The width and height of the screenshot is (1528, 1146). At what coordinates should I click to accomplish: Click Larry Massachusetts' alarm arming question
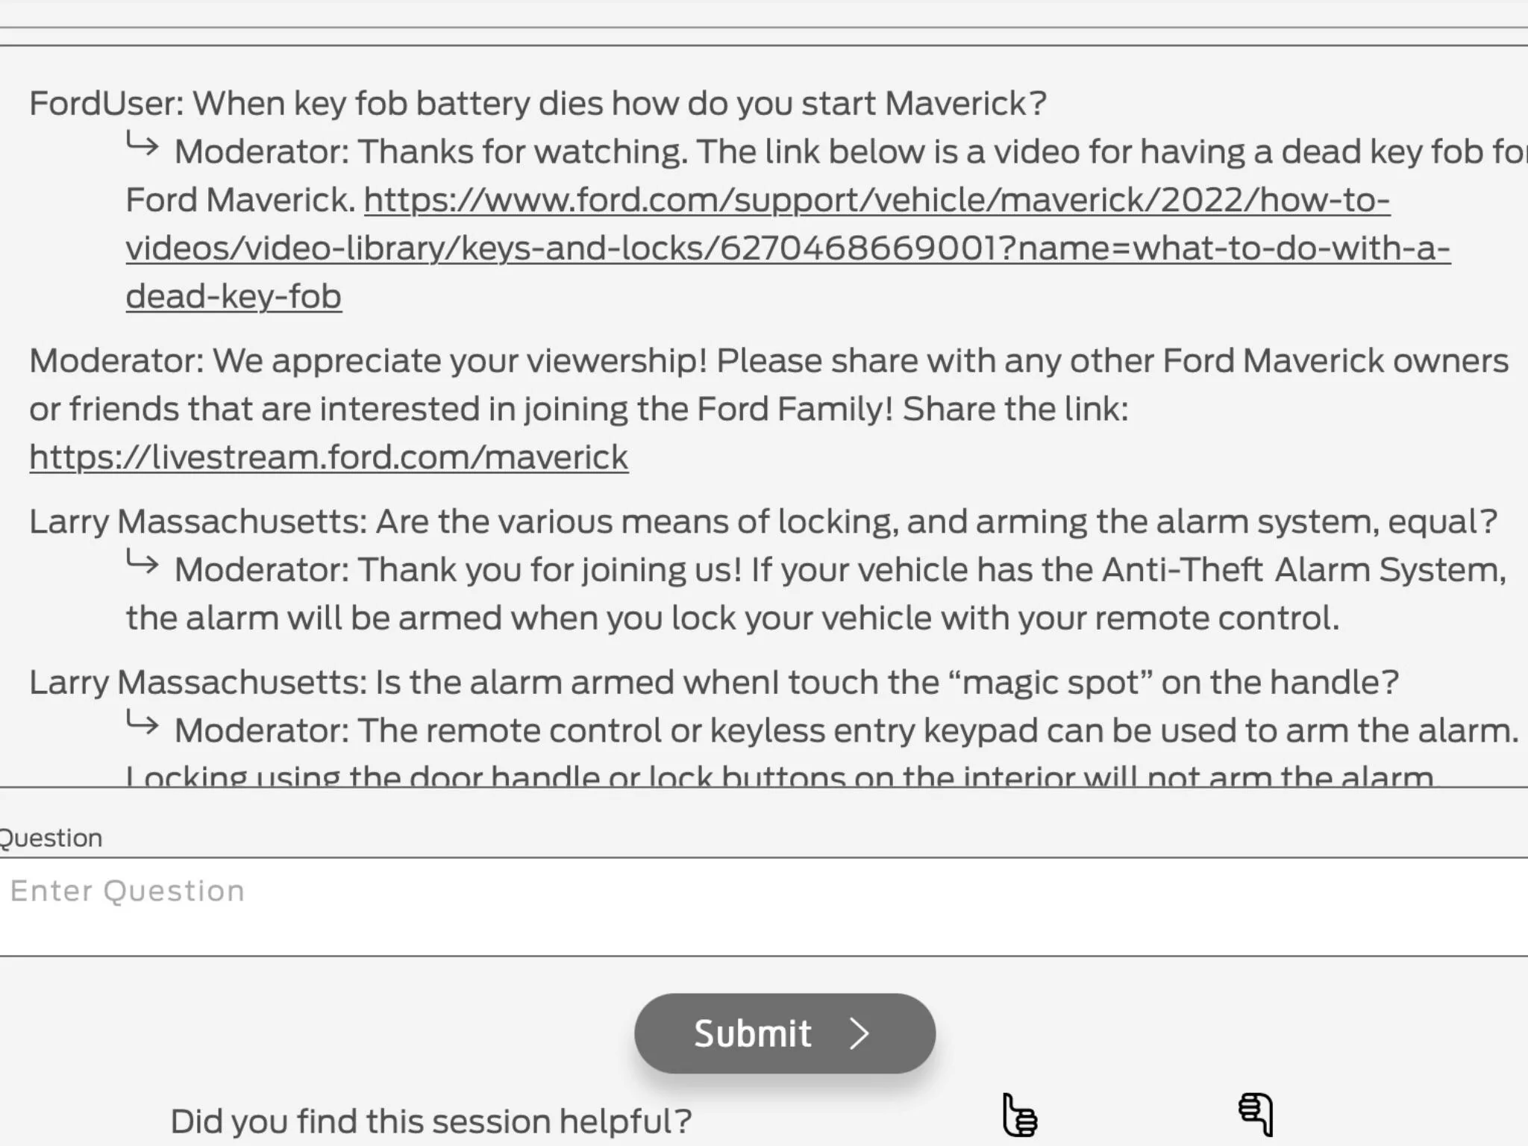coord(763,521)
